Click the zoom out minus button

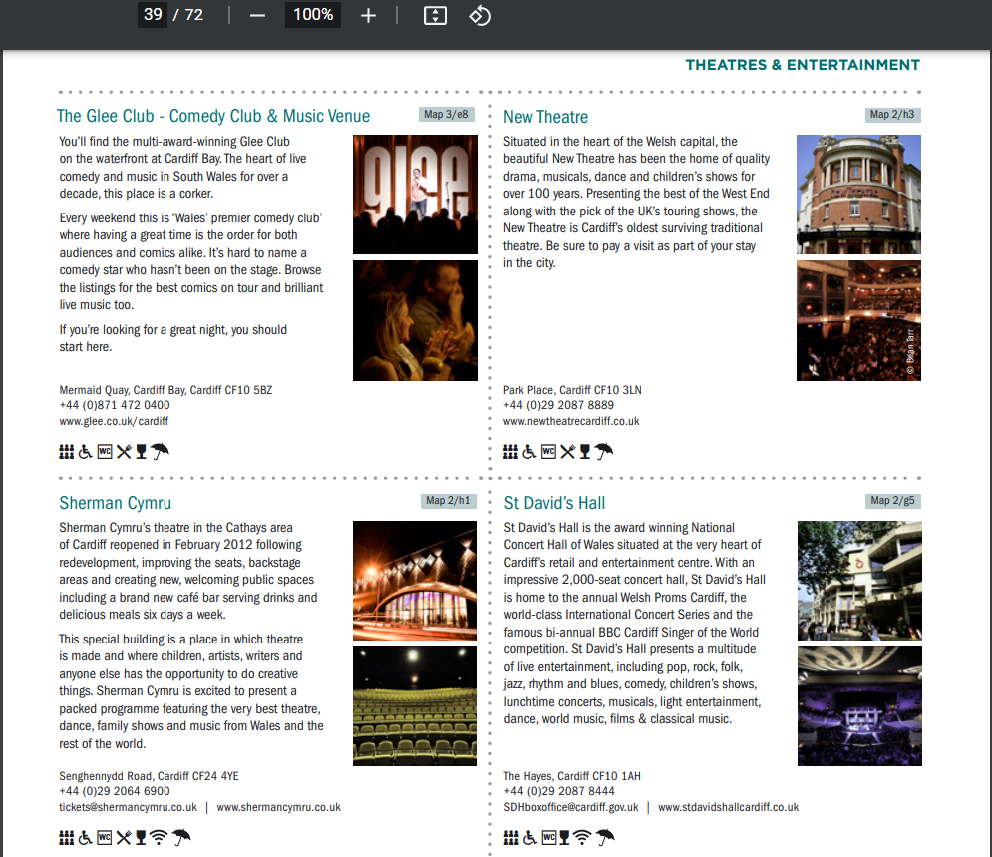(257, 15)
